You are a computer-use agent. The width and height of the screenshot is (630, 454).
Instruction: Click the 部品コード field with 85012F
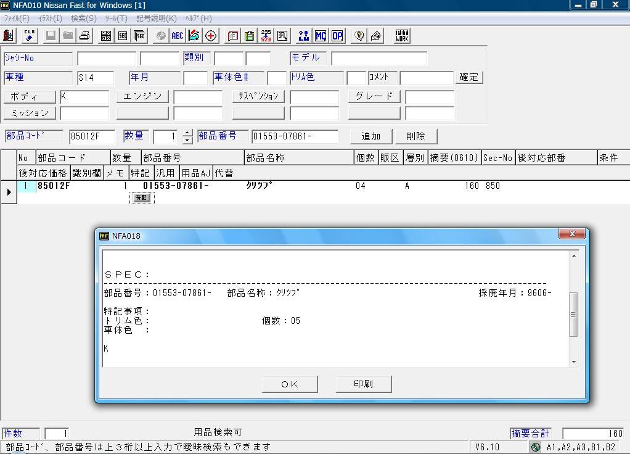point(92,137)
